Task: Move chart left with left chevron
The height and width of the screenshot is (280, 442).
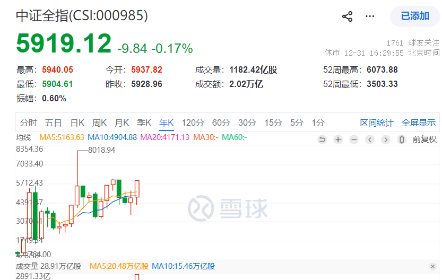Action: coord(370,139)
